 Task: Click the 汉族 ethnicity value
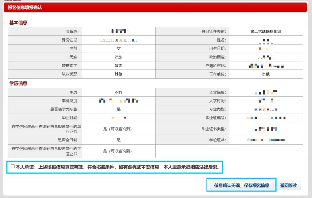point(118,57)
